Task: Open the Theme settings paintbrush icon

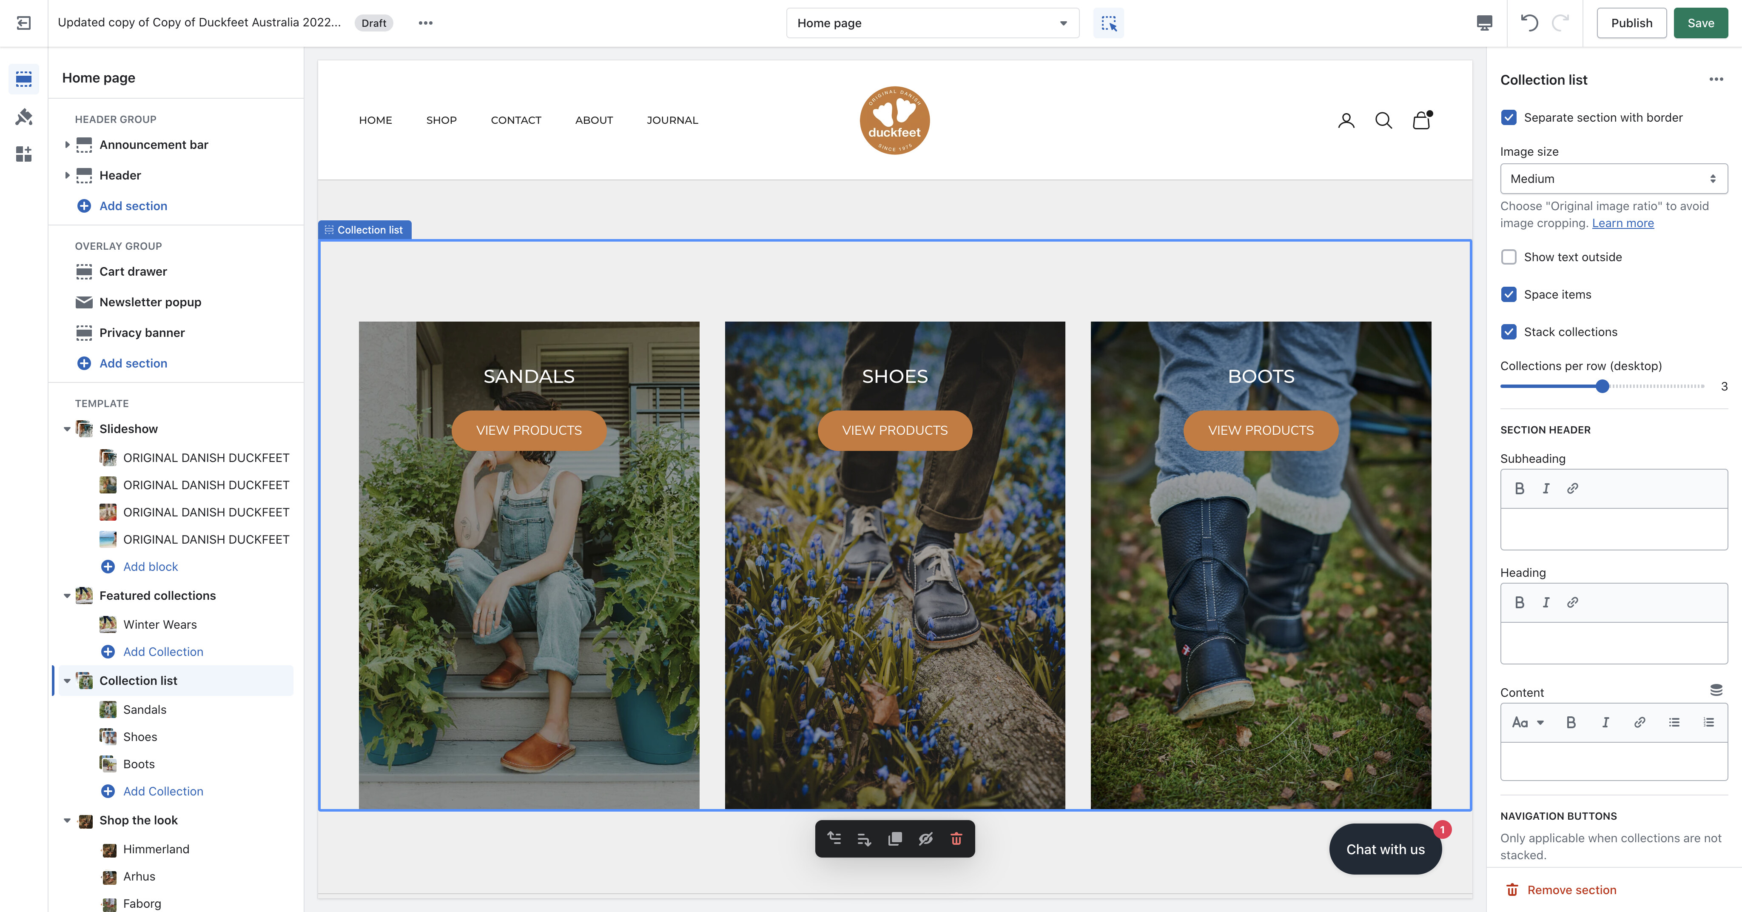Action: point(24,117)
